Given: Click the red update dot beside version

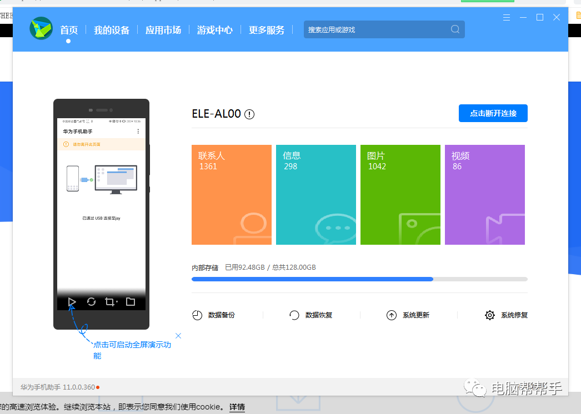Looking at the screenshot, I should click(98, 387).
